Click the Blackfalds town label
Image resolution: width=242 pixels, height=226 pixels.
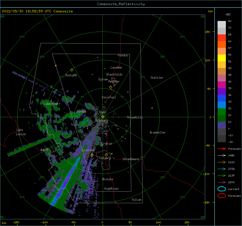pos(114,74)
